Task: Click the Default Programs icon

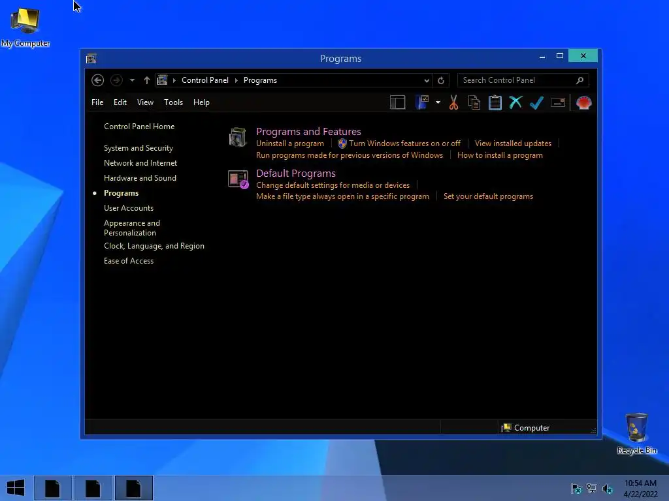Action: (x=238, y=179)
